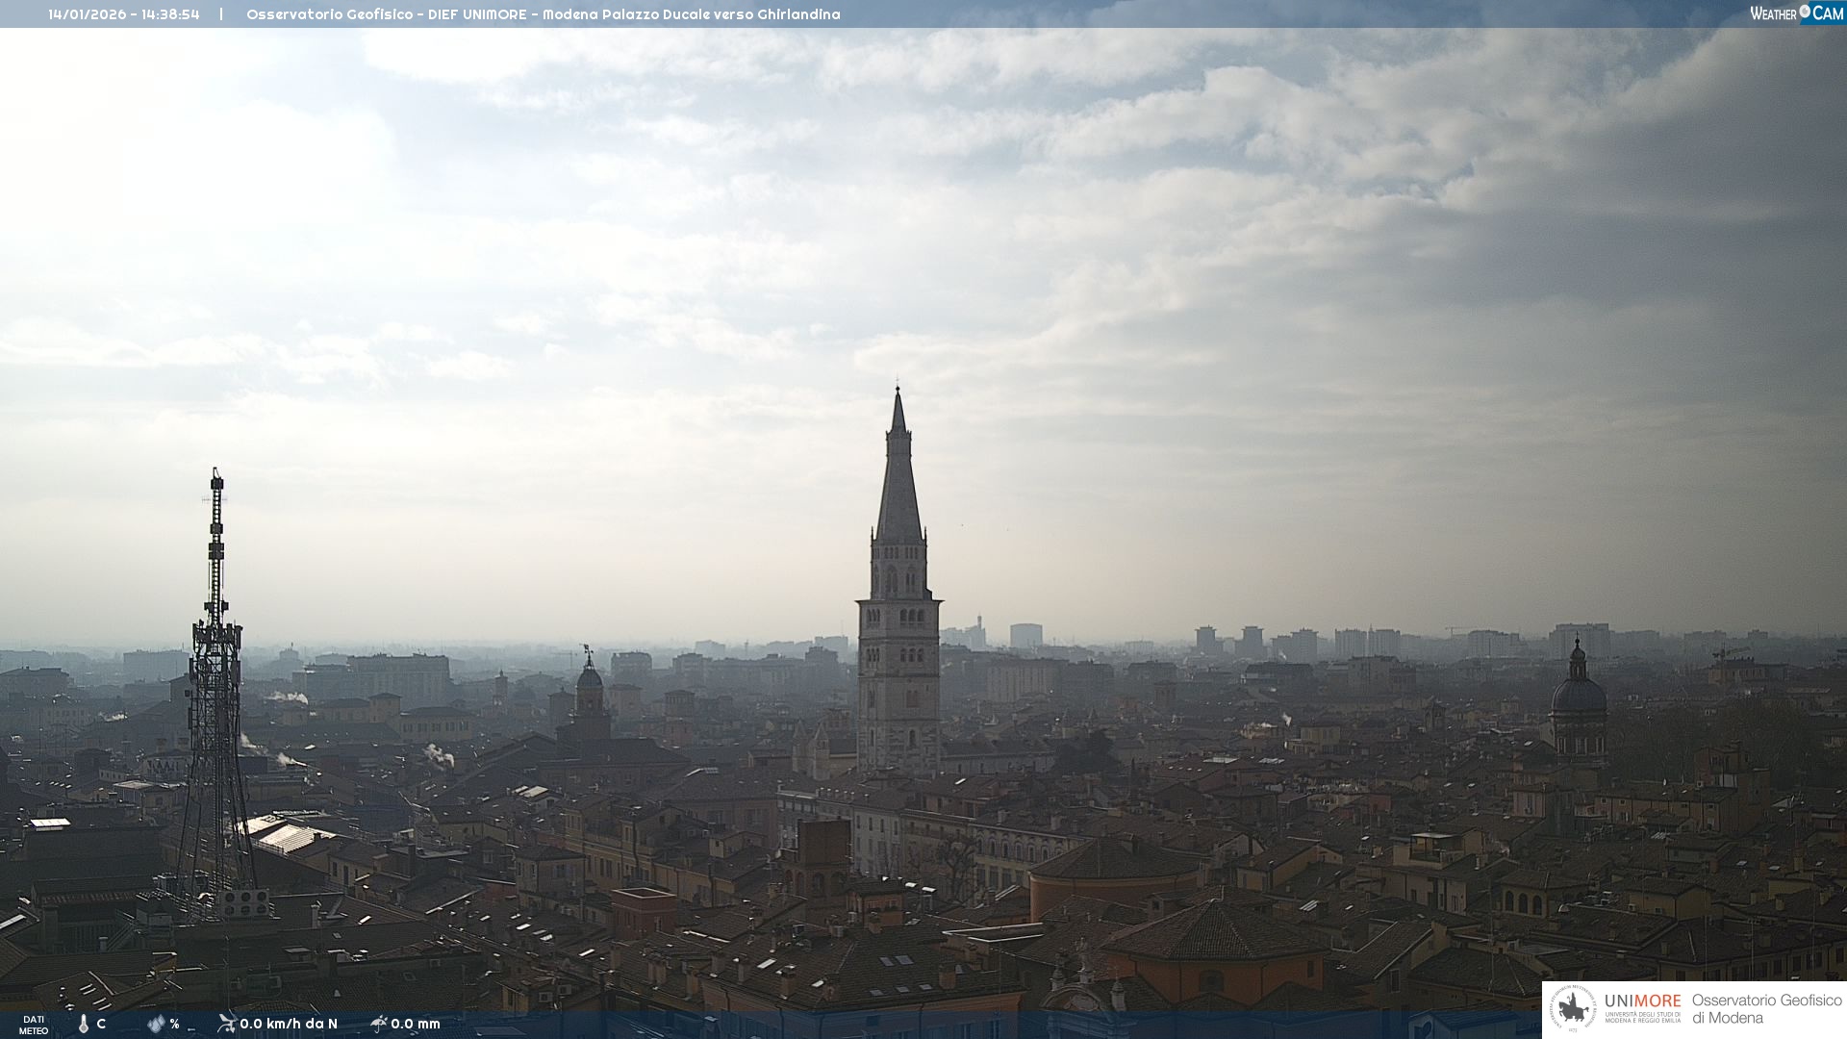Click the thermometer temperature icon
This screenshot has width=1847, height=1039.
[84, 1024]
